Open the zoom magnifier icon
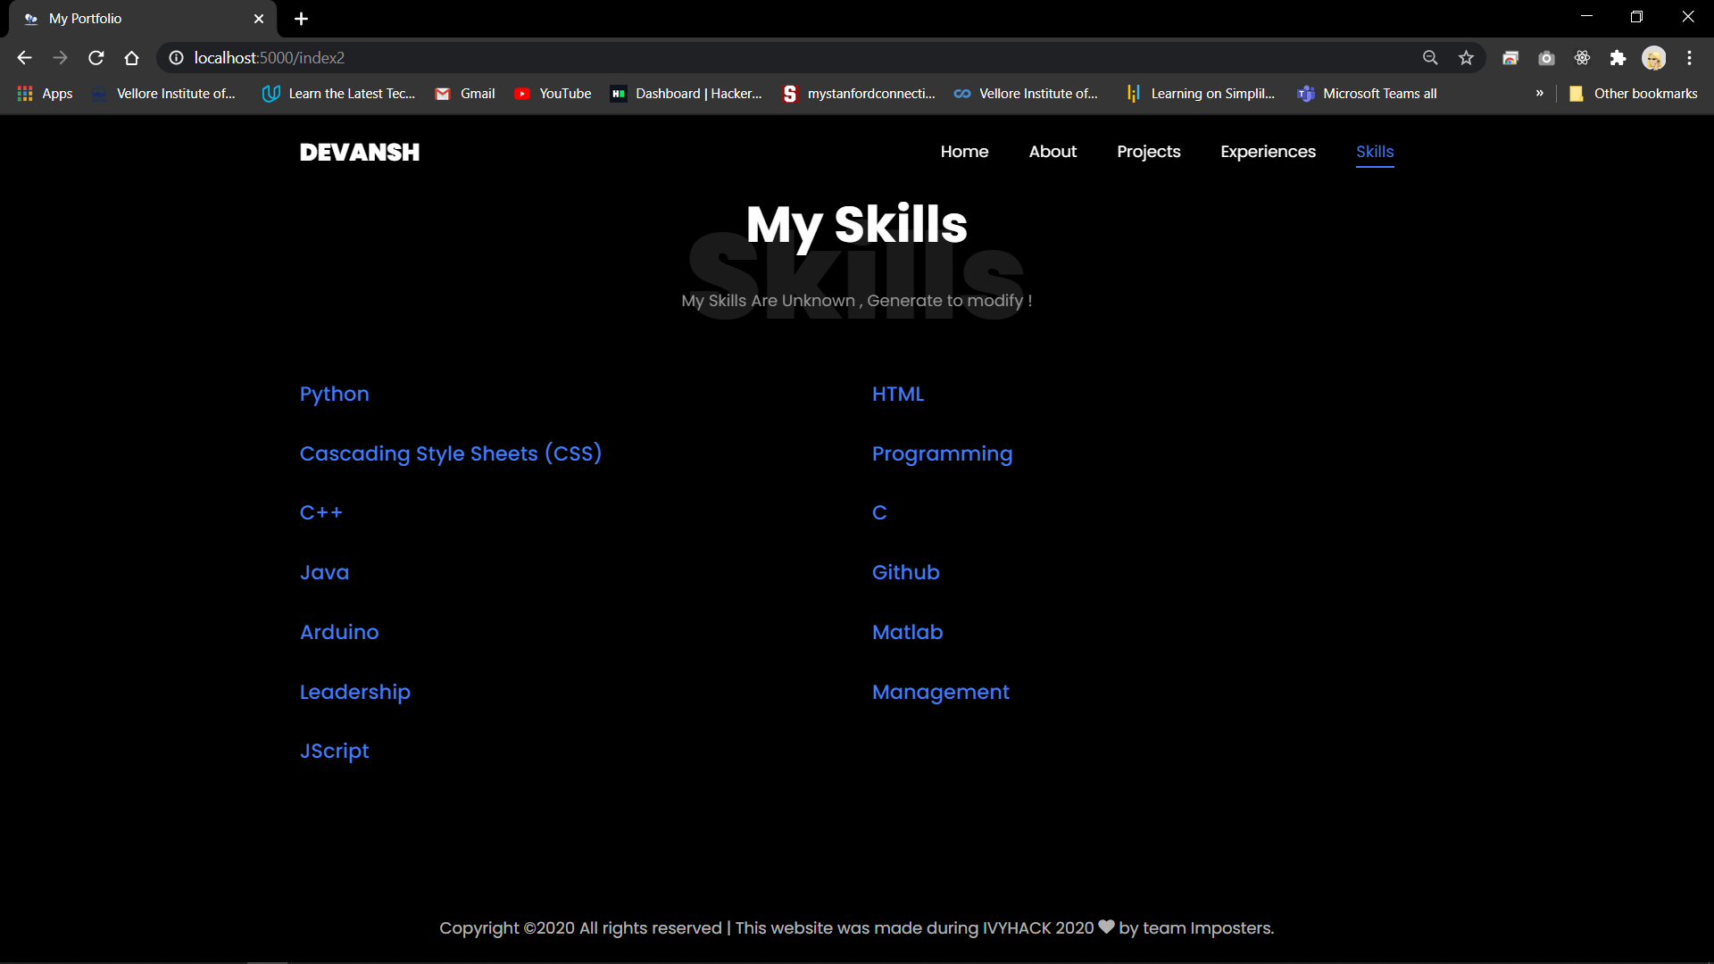Screen dimensions: 1714x964 [1430, 58]
